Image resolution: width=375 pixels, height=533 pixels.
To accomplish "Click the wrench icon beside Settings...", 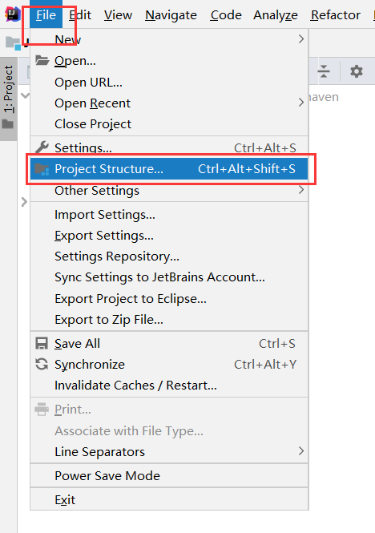I will pyautogui.click(x=42, y=147).
